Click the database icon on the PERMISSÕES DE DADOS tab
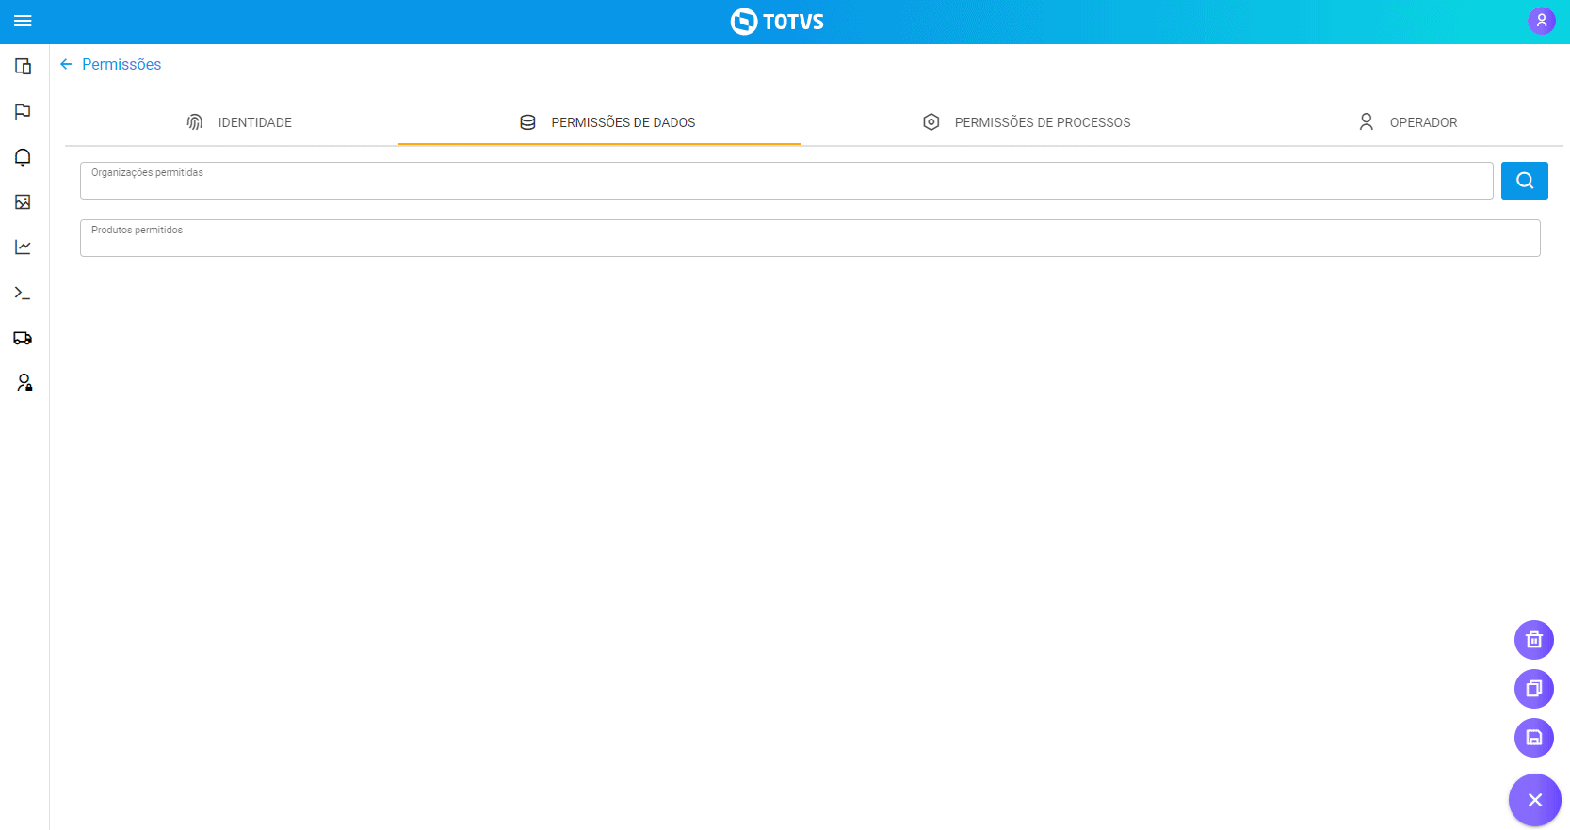 [x=527, y=122]
